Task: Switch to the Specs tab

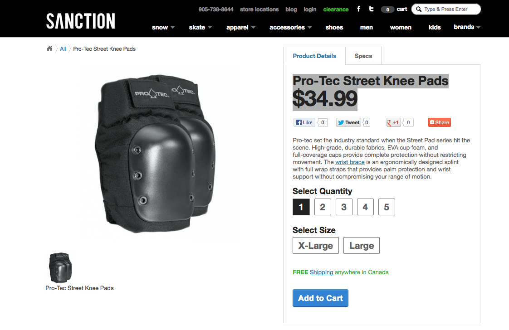Action: 363,56
